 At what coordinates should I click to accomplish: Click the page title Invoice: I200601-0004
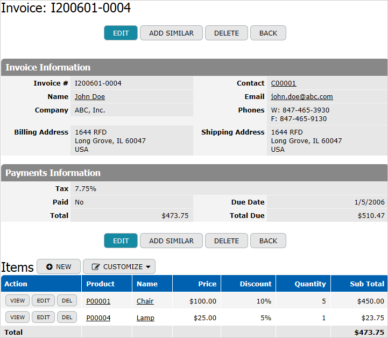click(x=66, y=8)
